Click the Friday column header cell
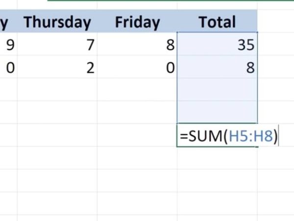 (137, 21)
